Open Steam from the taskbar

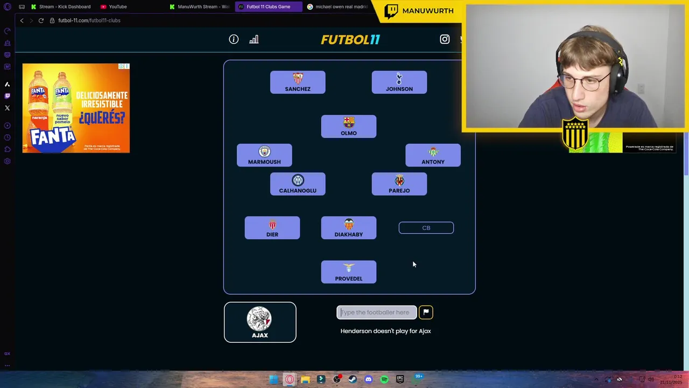(x=353, y=379)
